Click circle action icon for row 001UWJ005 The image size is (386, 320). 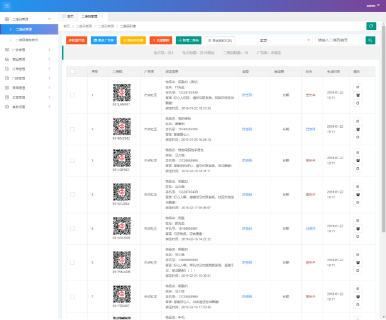point(358,237)
